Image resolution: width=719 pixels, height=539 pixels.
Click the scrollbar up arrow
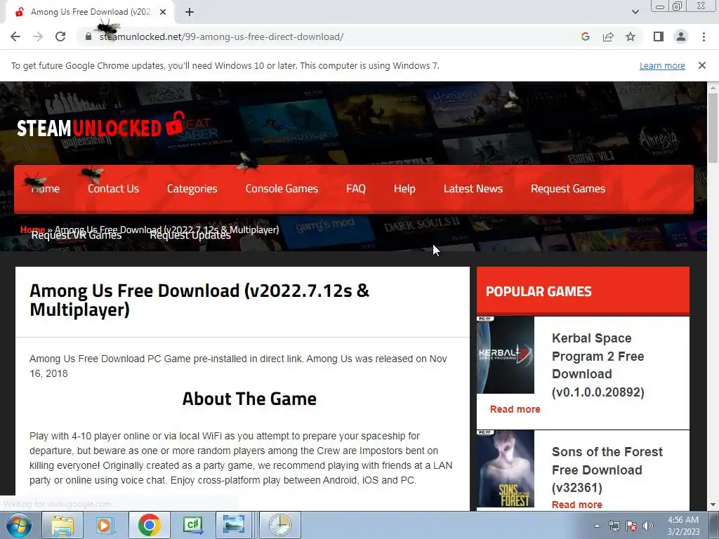point(713,87)
